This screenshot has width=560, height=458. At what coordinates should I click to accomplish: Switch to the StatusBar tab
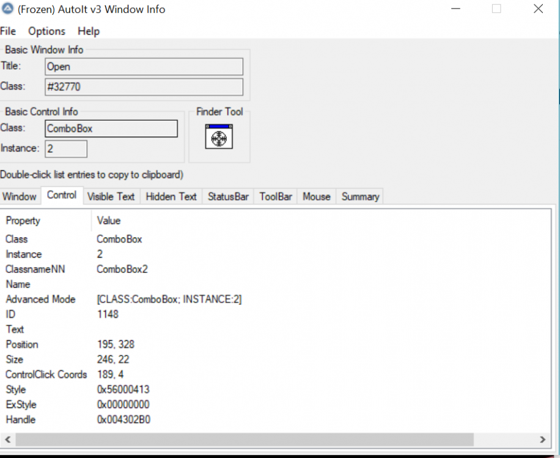click(228, 197)
